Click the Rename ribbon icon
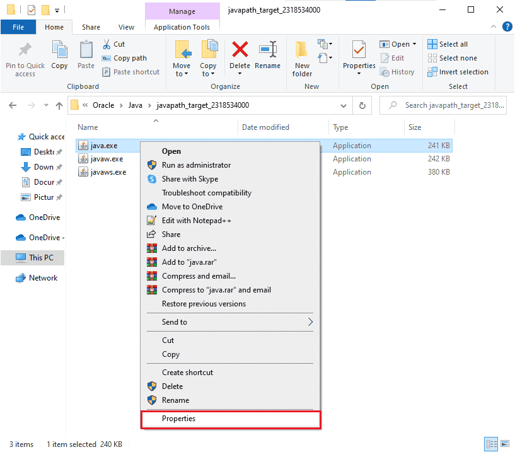515x452 pixels. tap(268, 50)
